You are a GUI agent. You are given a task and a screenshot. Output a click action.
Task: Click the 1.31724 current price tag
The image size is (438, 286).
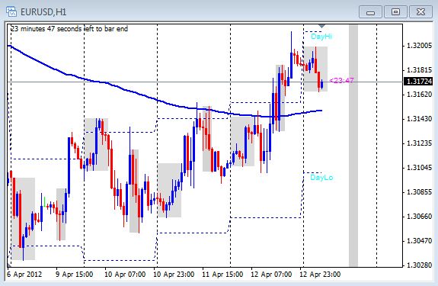point(418,82)
